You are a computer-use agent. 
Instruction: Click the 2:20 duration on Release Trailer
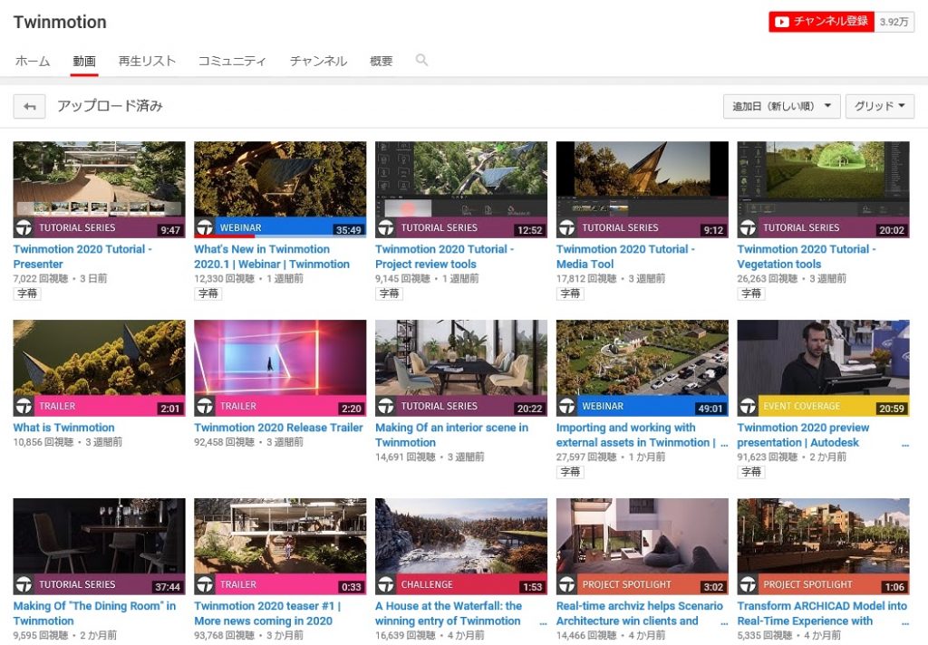point(352,409)
